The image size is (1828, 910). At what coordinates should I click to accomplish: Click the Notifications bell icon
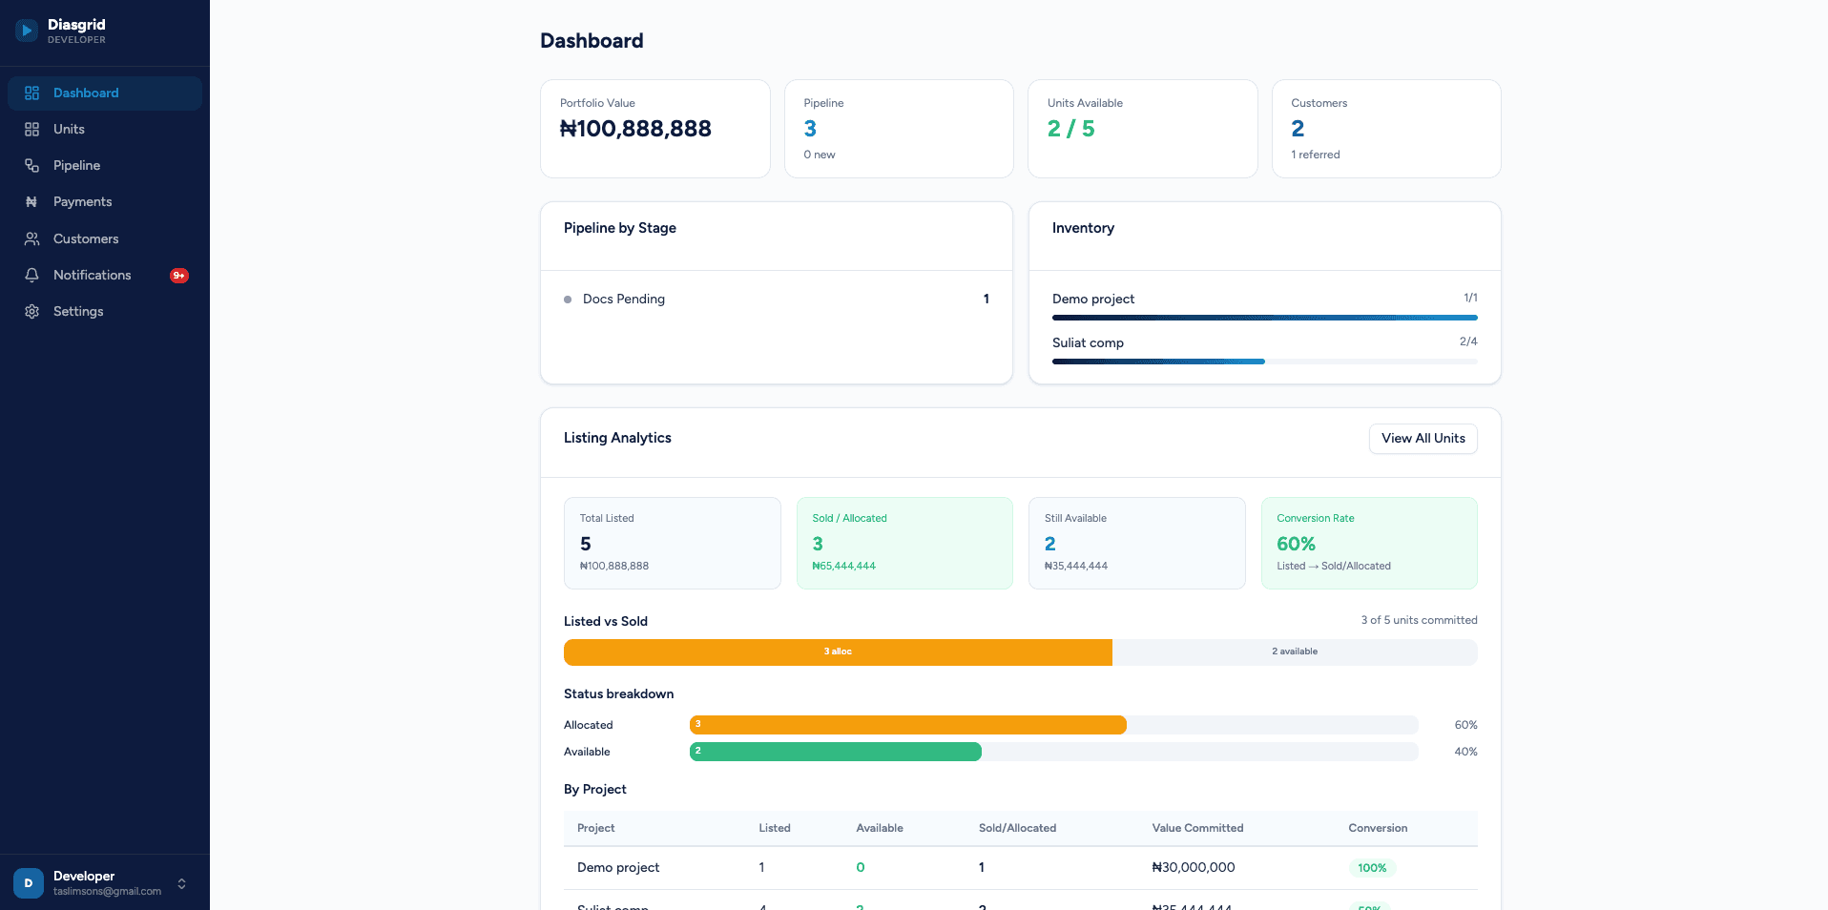coord(31,275)
